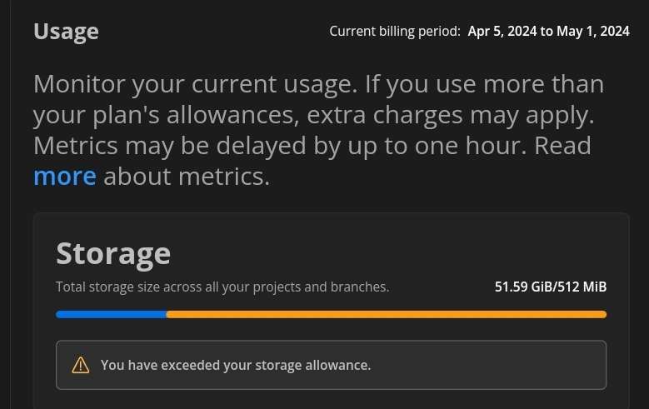
Task: Click the "Usage" section heading
Action: coord(66,32)
